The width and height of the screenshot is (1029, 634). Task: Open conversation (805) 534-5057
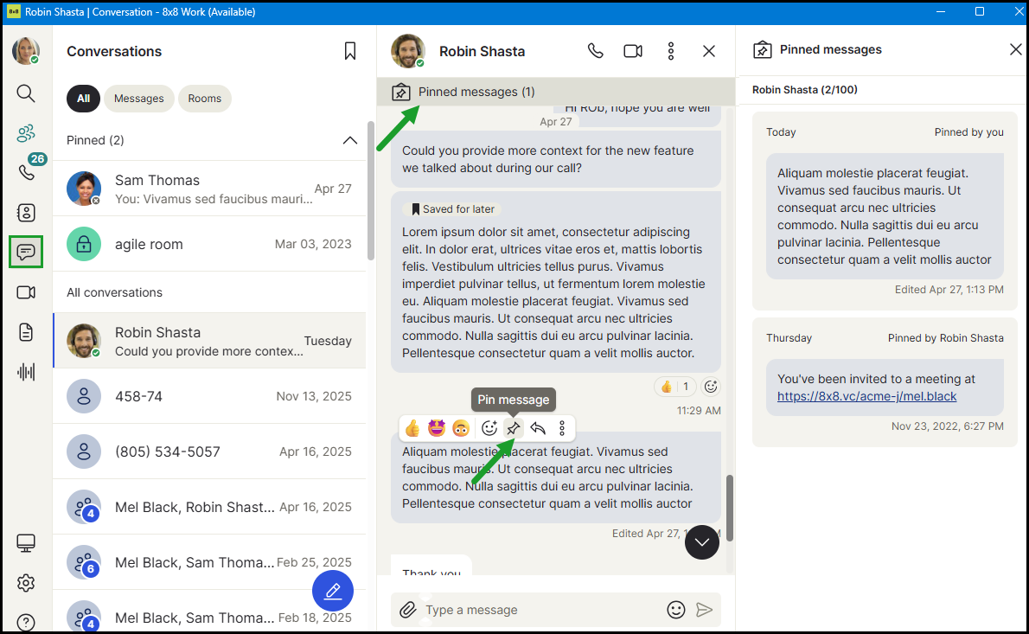point(209,451)
